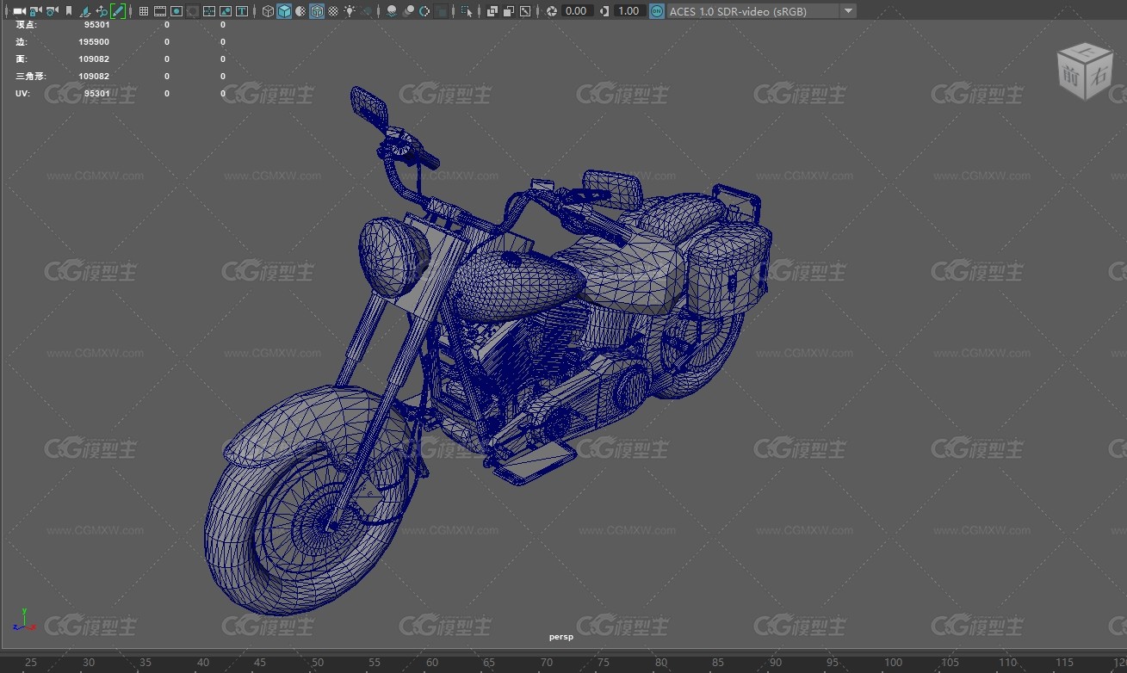
Task: Toggle the Film Gate icon
Action: pyautogui.click(x=159, y=11)
